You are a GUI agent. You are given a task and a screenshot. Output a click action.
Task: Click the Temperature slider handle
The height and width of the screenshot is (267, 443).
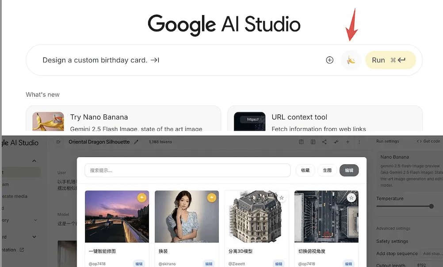431,206
